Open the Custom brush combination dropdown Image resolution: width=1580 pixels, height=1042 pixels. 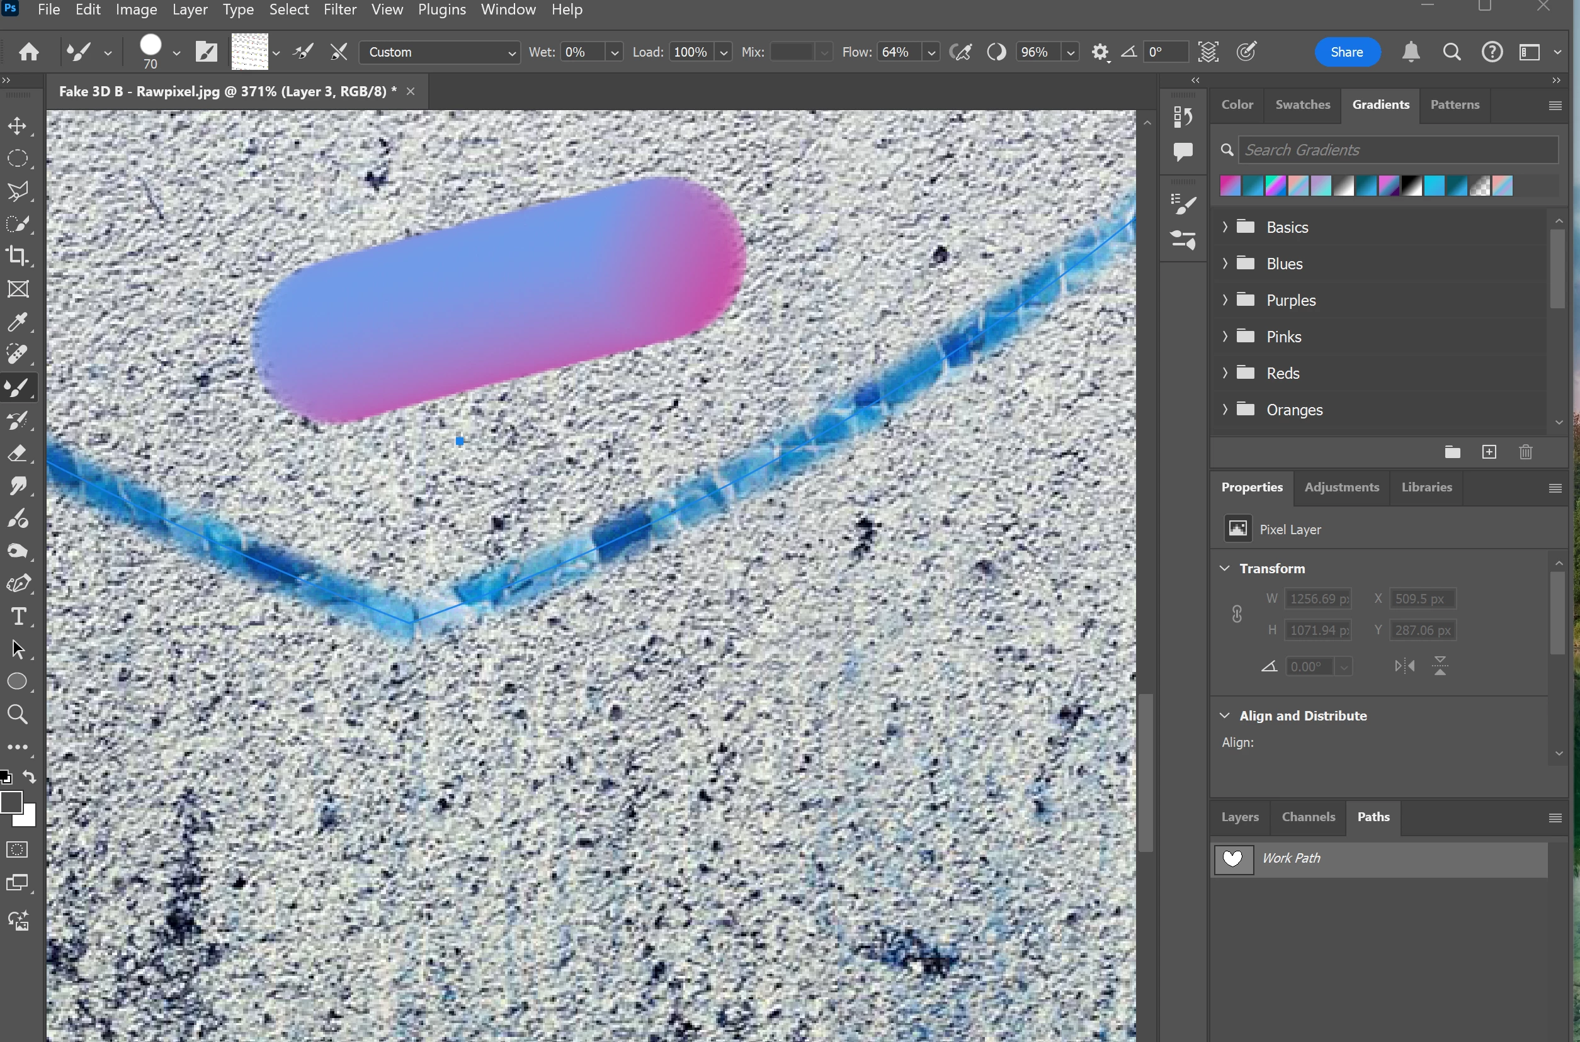pyautogui.click(x=440, y=52)
